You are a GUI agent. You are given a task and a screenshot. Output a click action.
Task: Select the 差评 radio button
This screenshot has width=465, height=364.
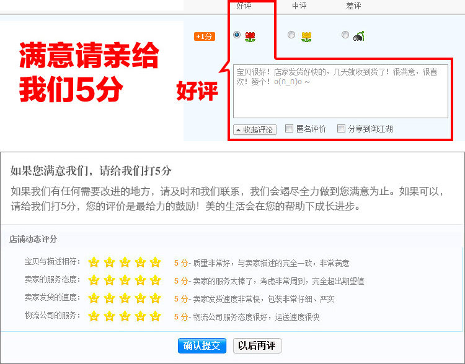[345, 35]
